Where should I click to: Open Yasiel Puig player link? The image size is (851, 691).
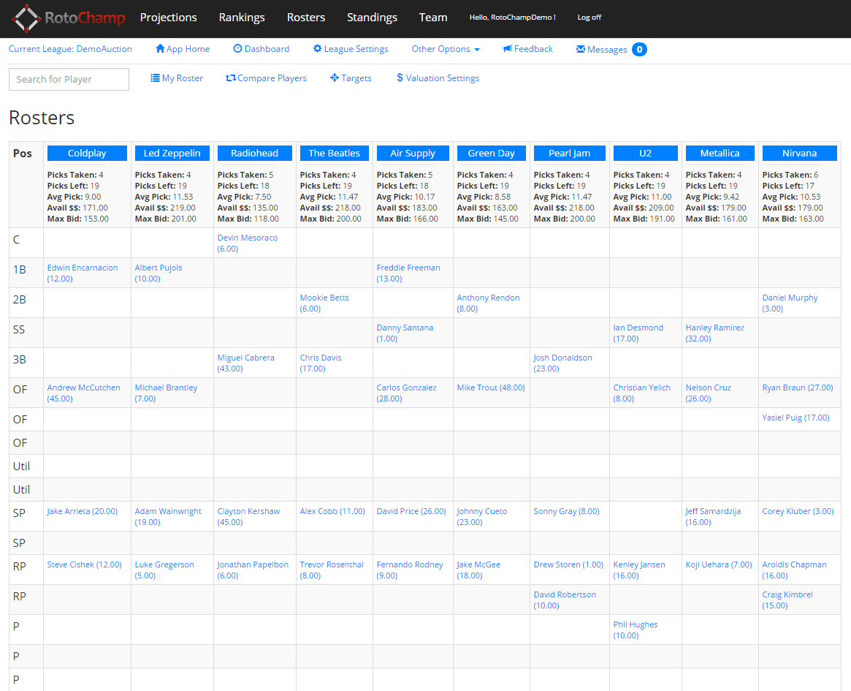(795, 418)
